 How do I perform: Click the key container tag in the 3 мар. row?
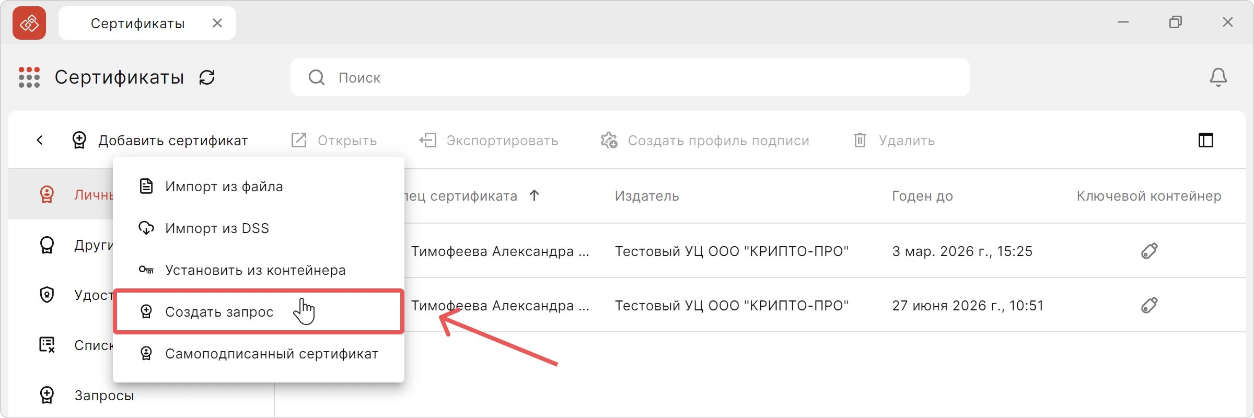point(1149,251)
